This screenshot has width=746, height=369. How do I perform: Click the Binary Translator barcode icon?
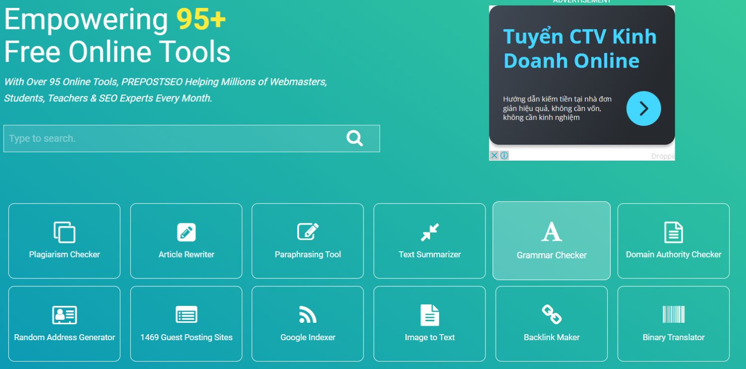(673, 315)
